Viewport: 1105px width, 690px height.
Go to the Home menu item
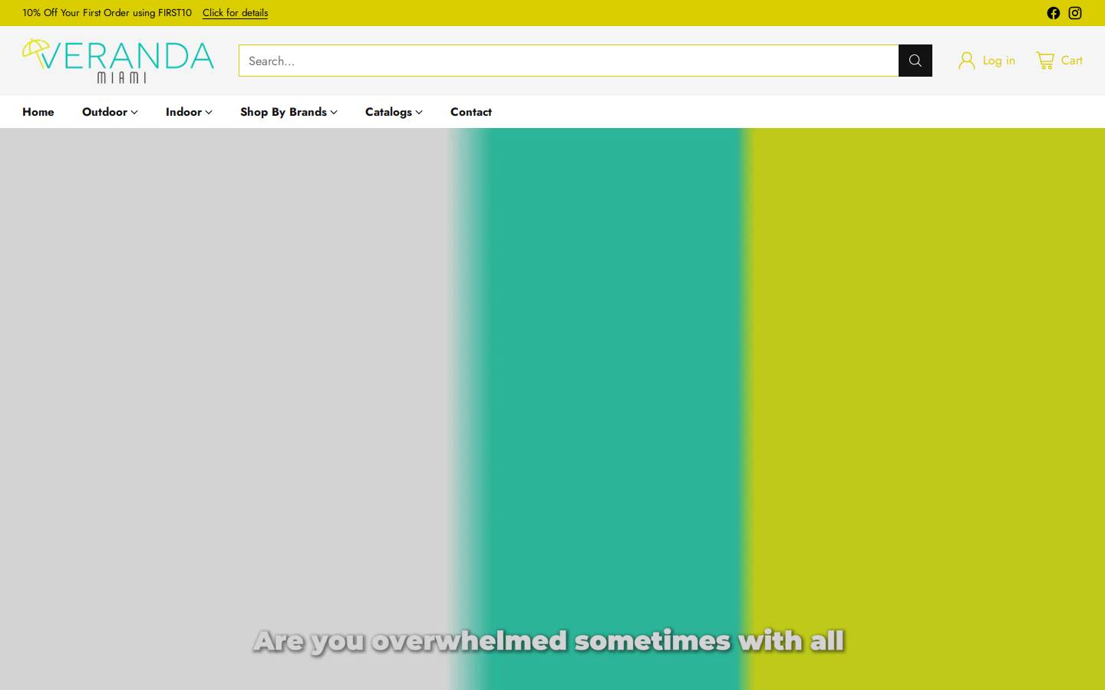(x=38, y=112)
